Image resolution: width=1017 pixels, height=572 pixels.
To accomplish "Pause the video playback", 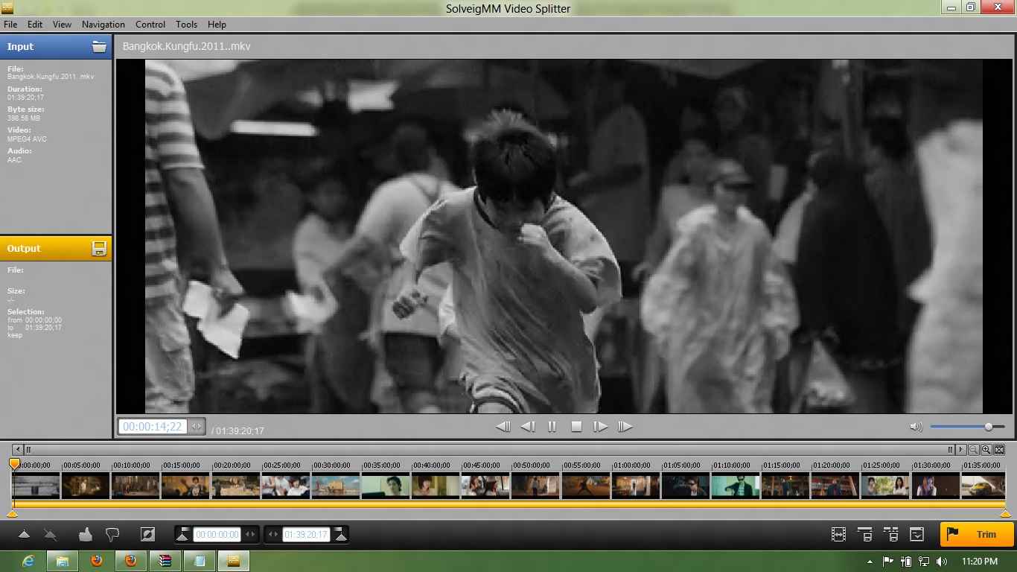I will (x=552, y=427).
